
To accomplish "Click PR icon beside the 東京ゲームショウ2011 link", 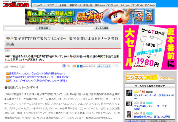I will coord(8,74).
